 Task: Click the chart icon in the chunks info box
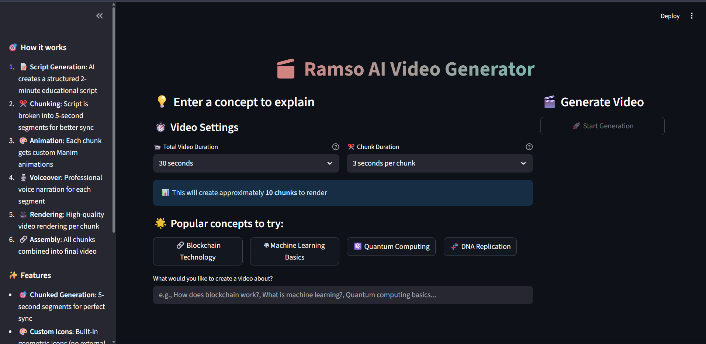click(x=166, y=192)
